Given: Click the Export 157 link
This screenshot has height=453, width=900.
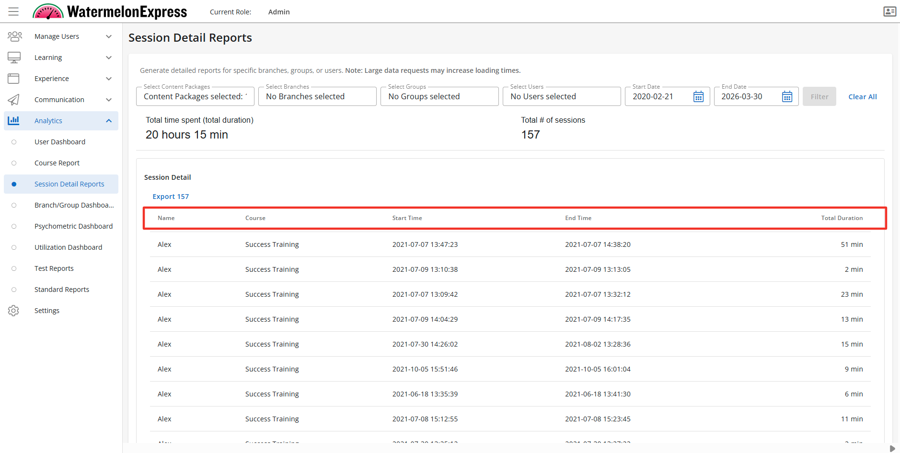Looking at the screenshot, I should coord(171,197).
